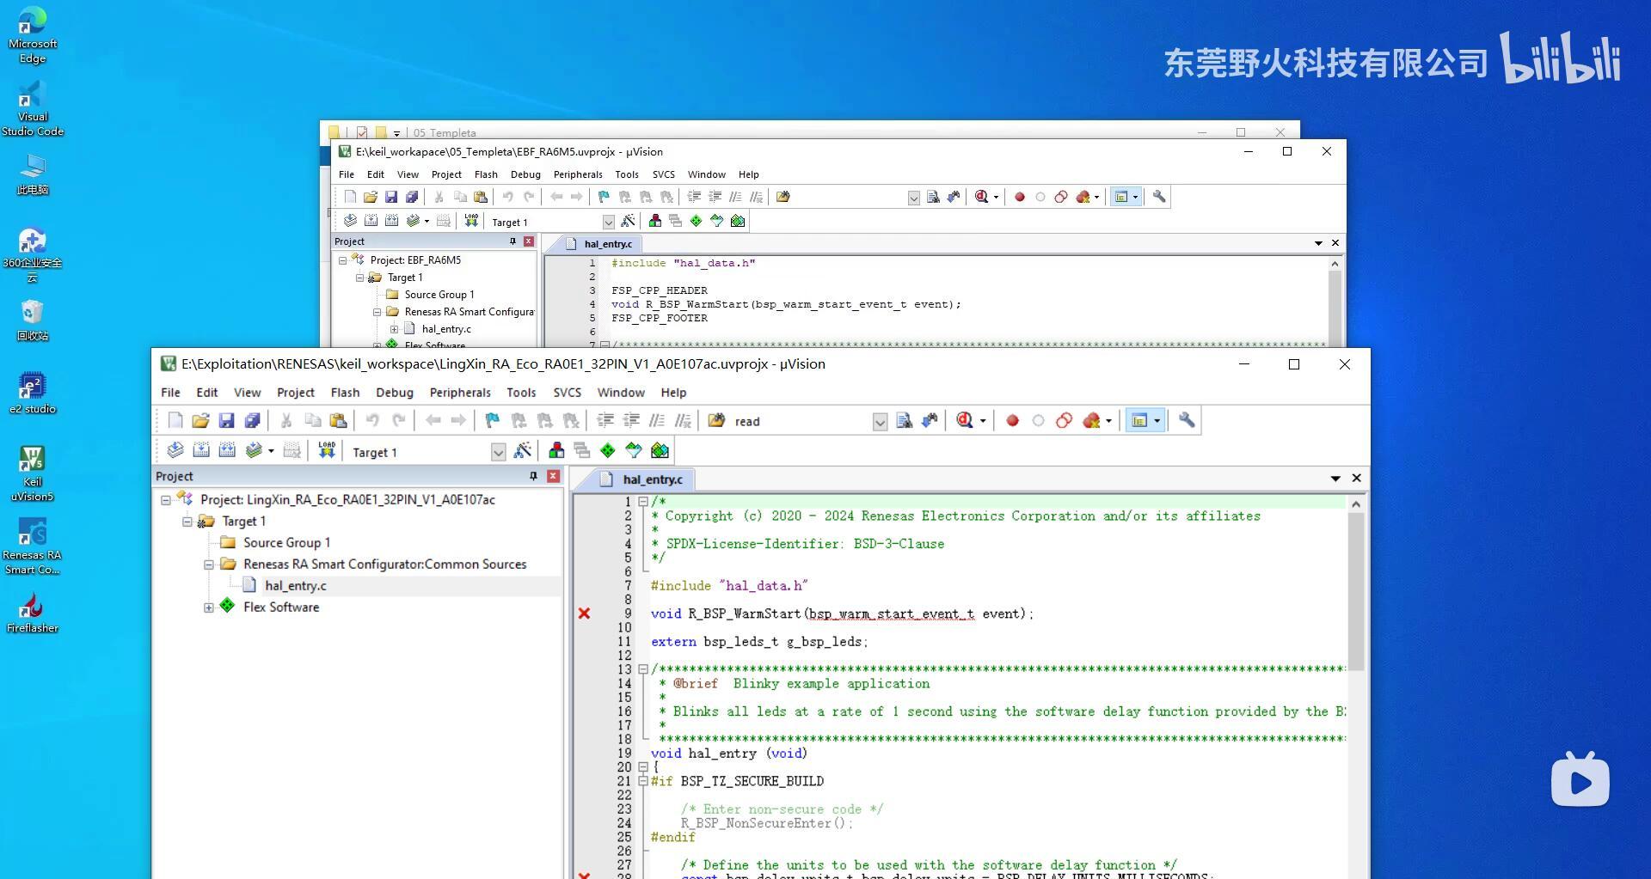1651x879 pixels.
Task: Open Keil uVision5 desktop shortcut
Action: 32,473
